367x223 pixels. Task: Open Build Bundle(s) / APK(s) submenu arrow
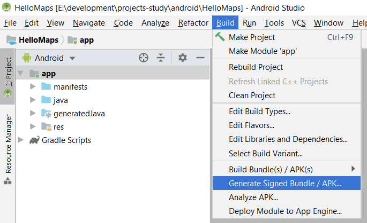(x=353, y=169)
